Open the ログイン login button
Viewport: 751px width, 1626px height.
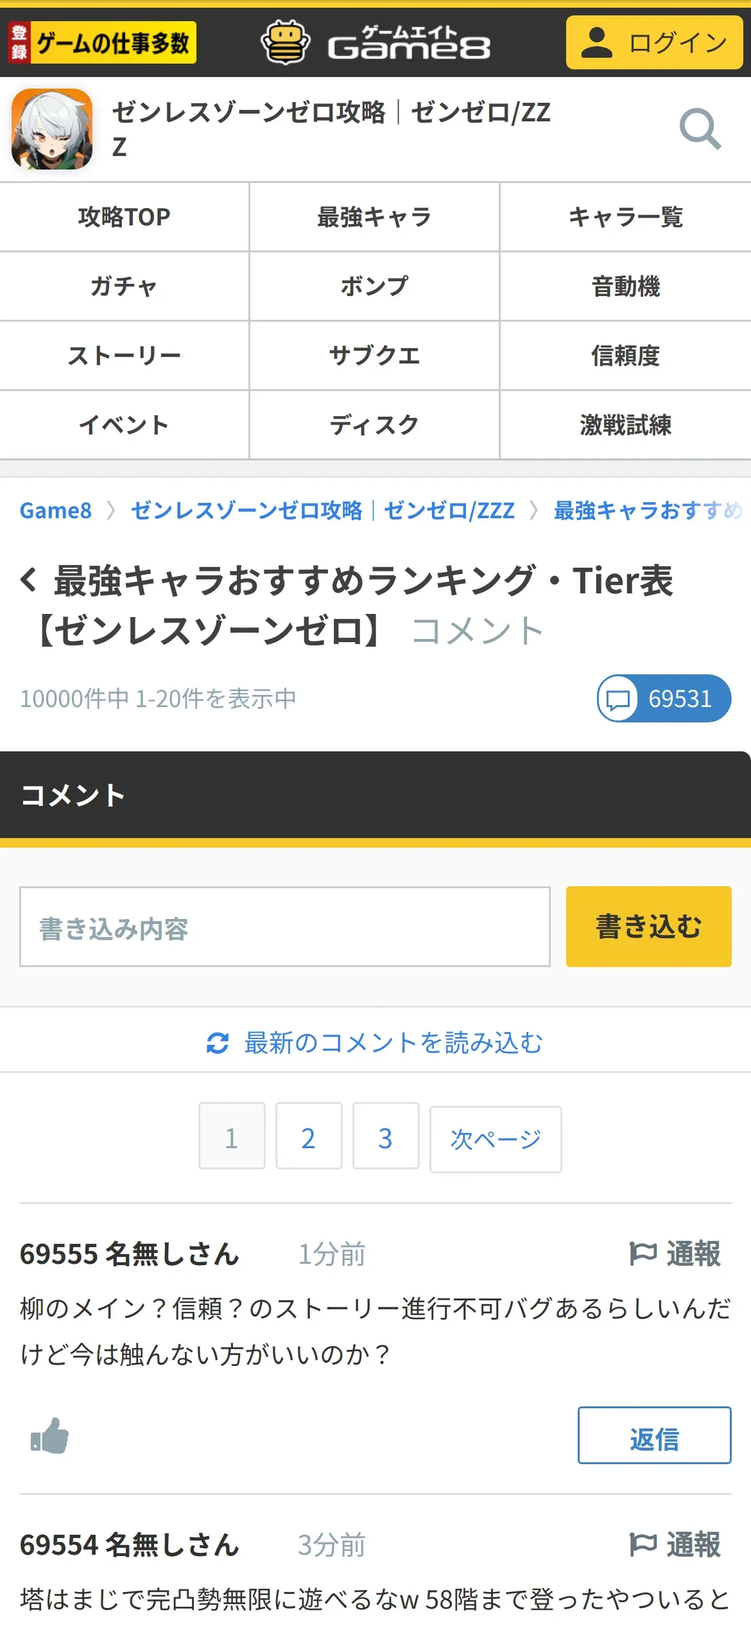[655, 42]
